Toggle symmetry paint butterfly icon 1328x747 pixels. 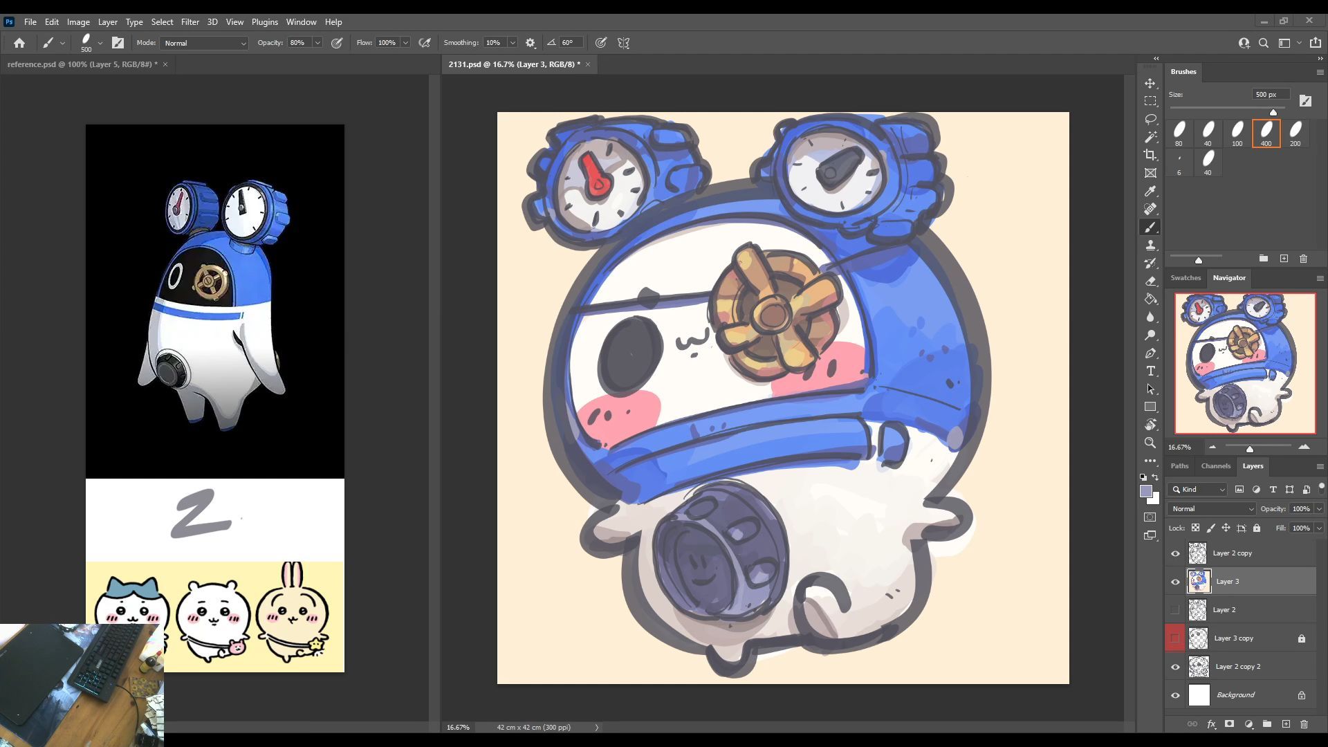click(623, 43)
